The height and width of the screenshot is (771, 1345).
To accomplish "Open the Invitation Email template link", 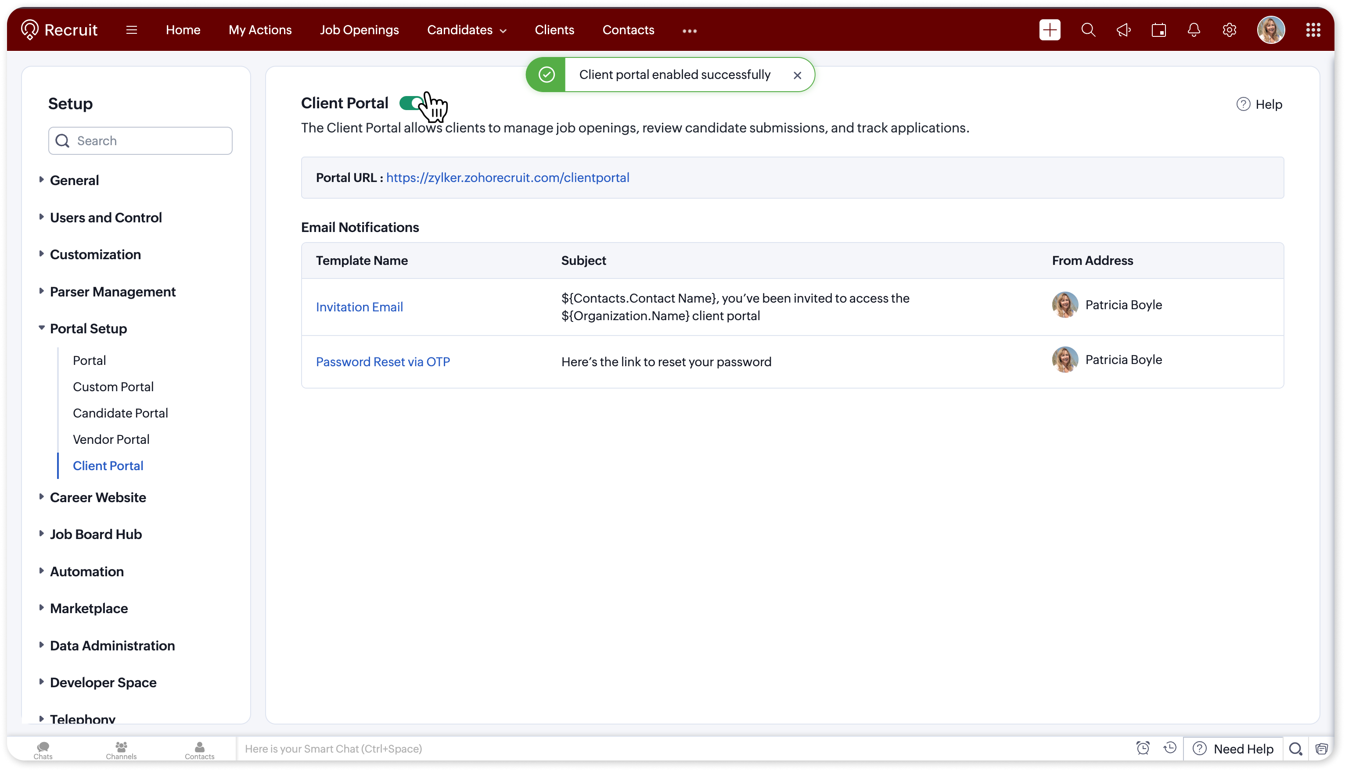I will pyautogui.click(x=360, y=307).
